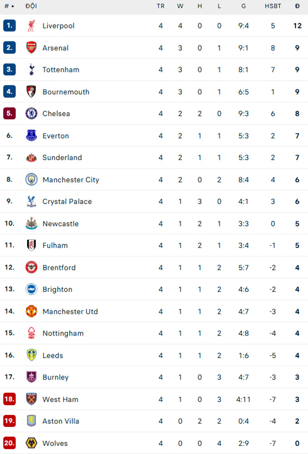Screen dimensions: 308x454
Task: Click the Liverpool club crest icon
Action: (31, 26)
